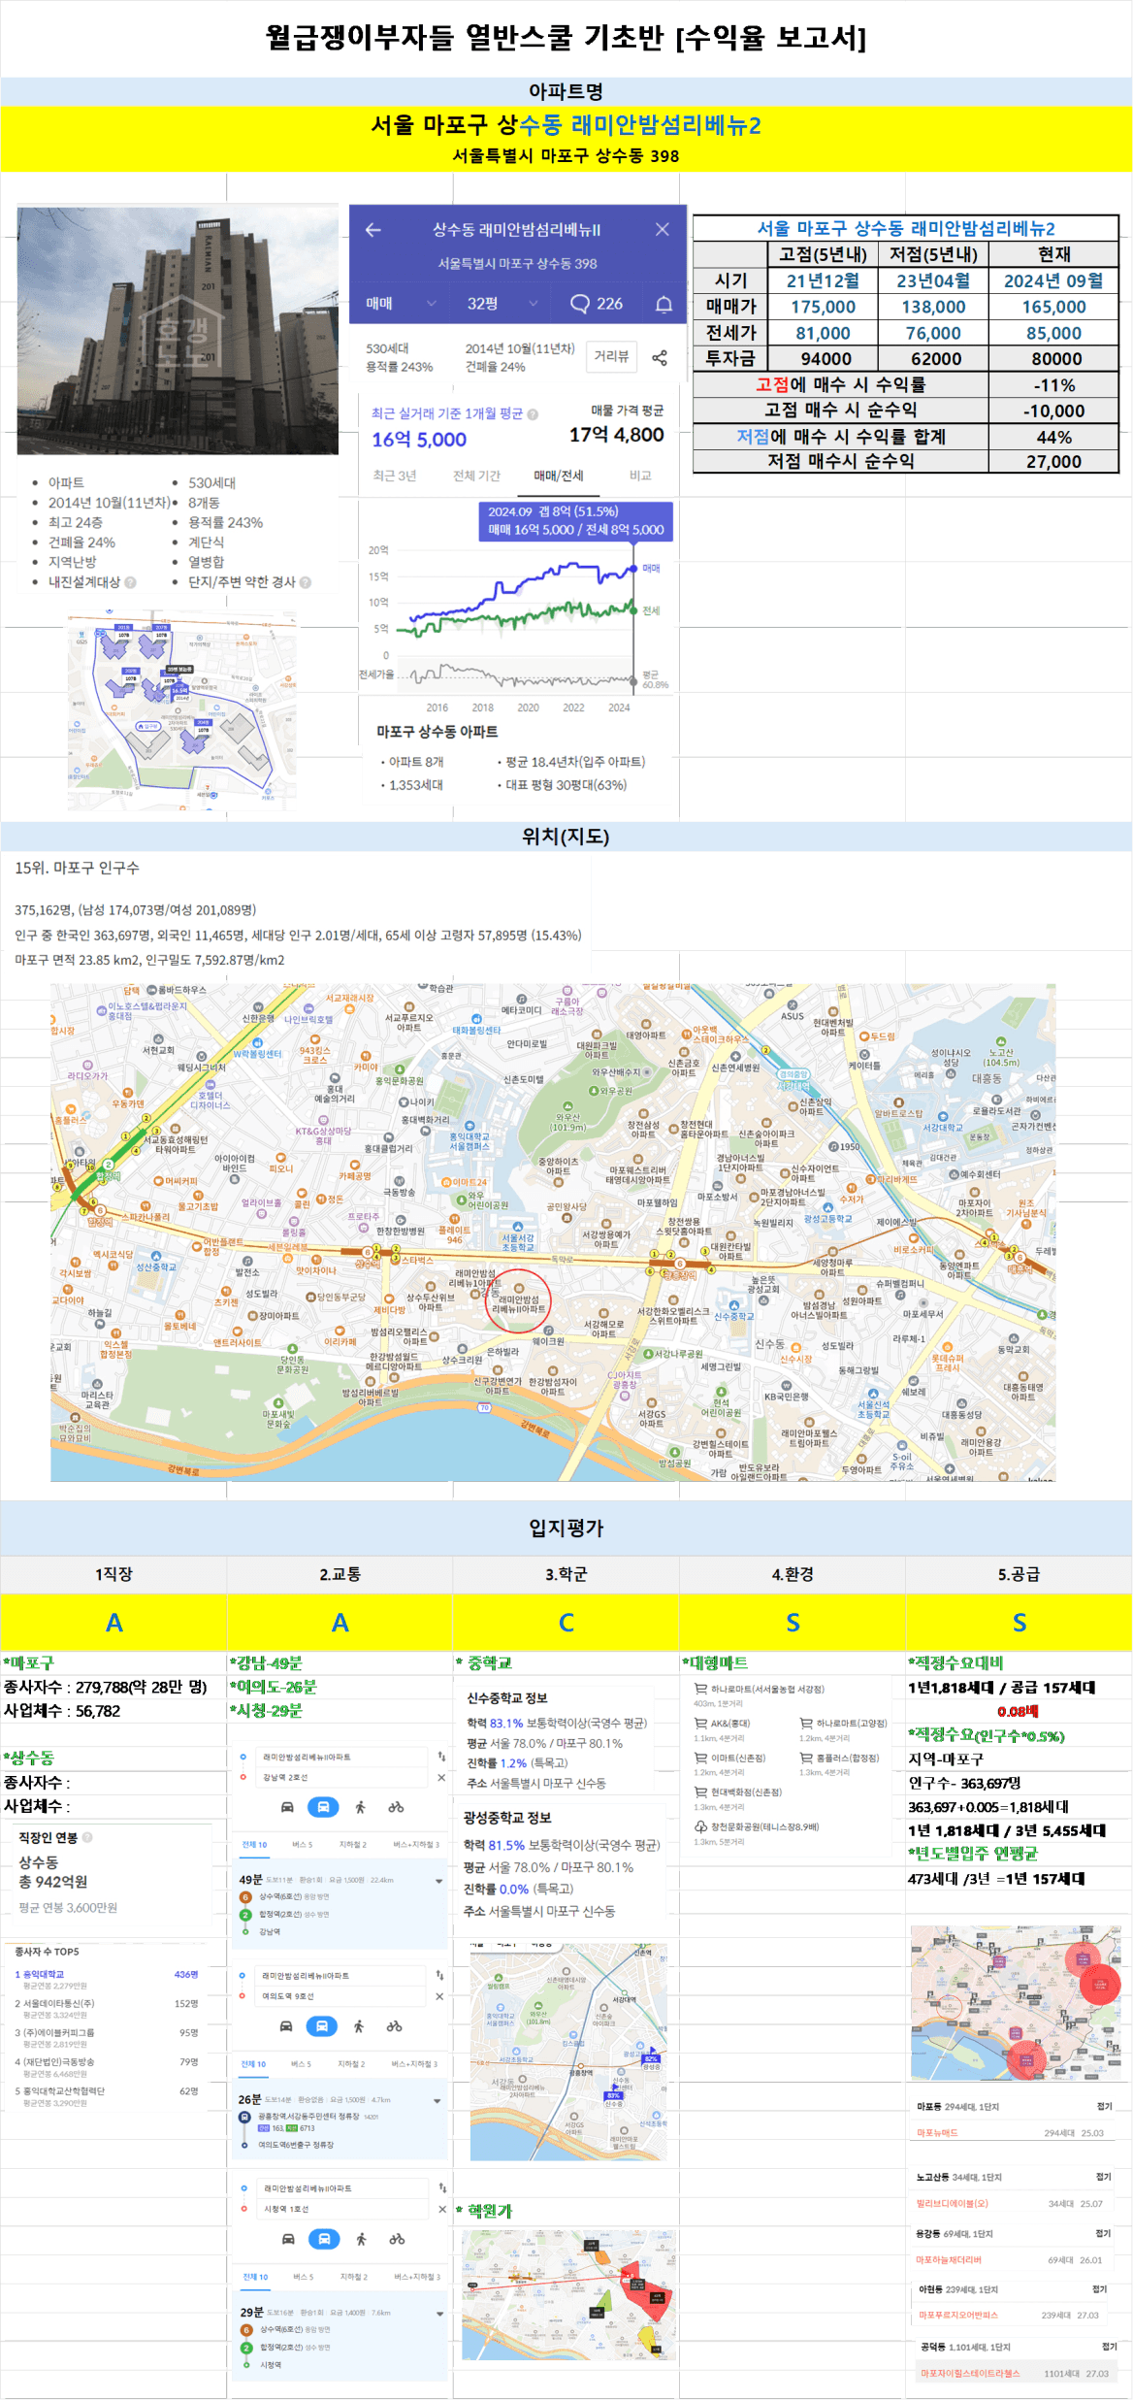Open the 빌리브디에이블(오) complex link
Image resolution: width=1133 pixels, height=2400 pixels.
(x=953, y=2203)
